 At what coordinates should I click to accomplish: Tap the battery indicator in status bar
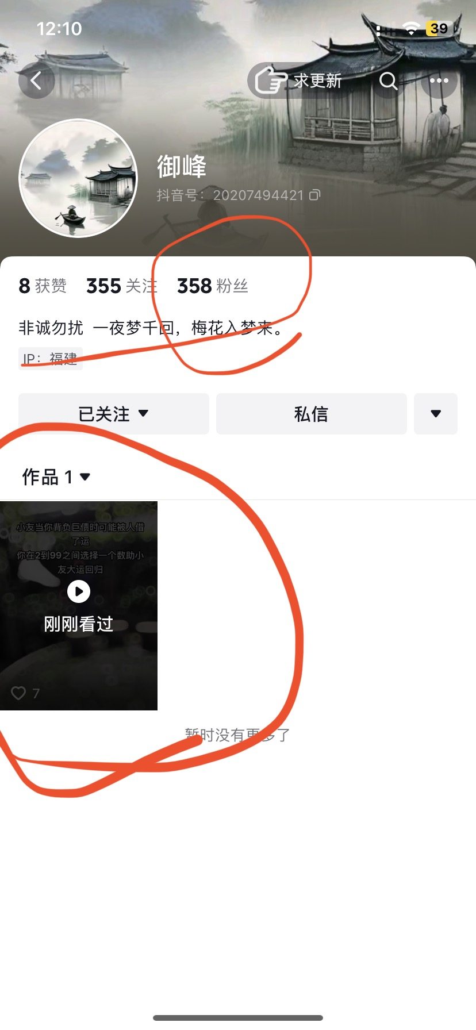tap(440, 29)
